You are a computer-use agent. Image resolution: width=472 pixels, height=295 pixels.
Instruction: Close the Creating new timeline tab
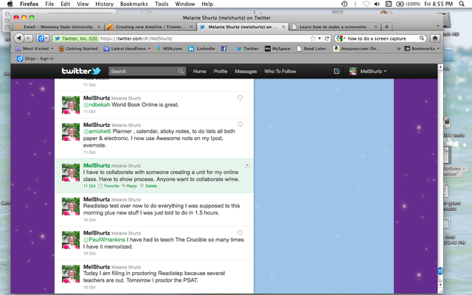click(x=191, y=27)
